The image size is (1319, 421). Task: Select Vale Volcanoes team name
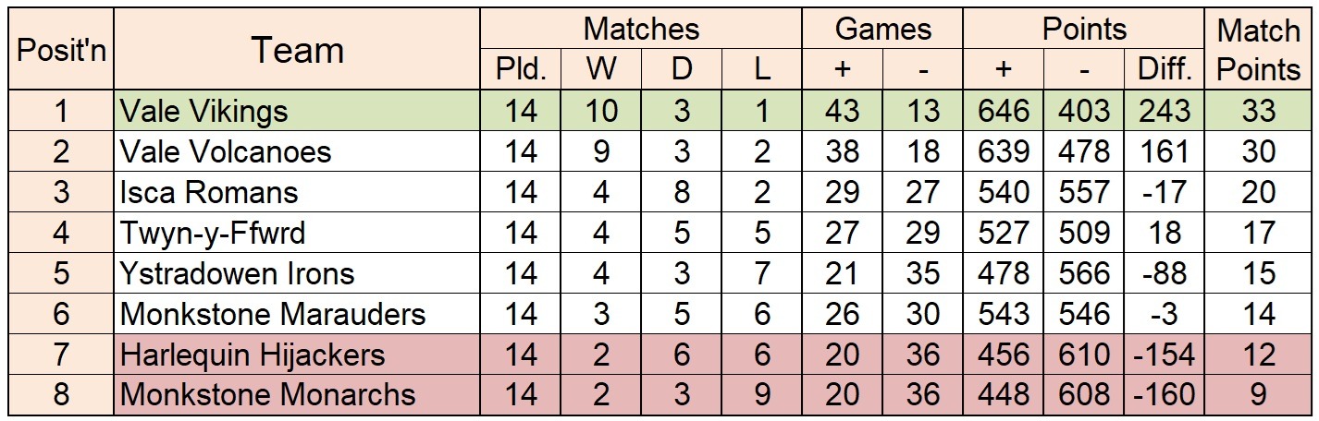point(226,151)
